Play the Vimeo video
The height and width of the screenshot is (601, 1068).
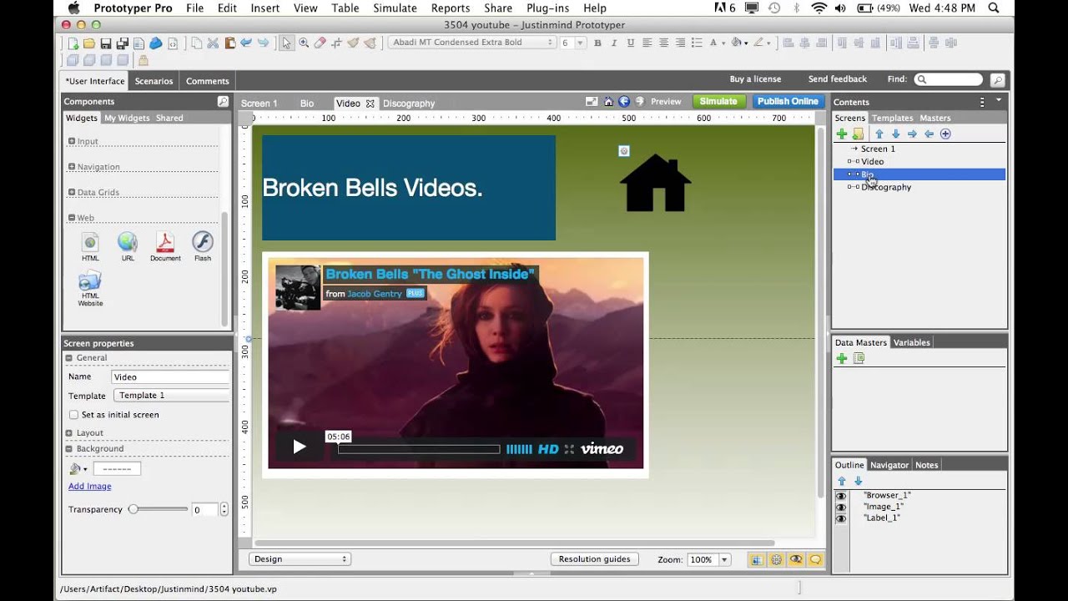(x=300, y=447)
